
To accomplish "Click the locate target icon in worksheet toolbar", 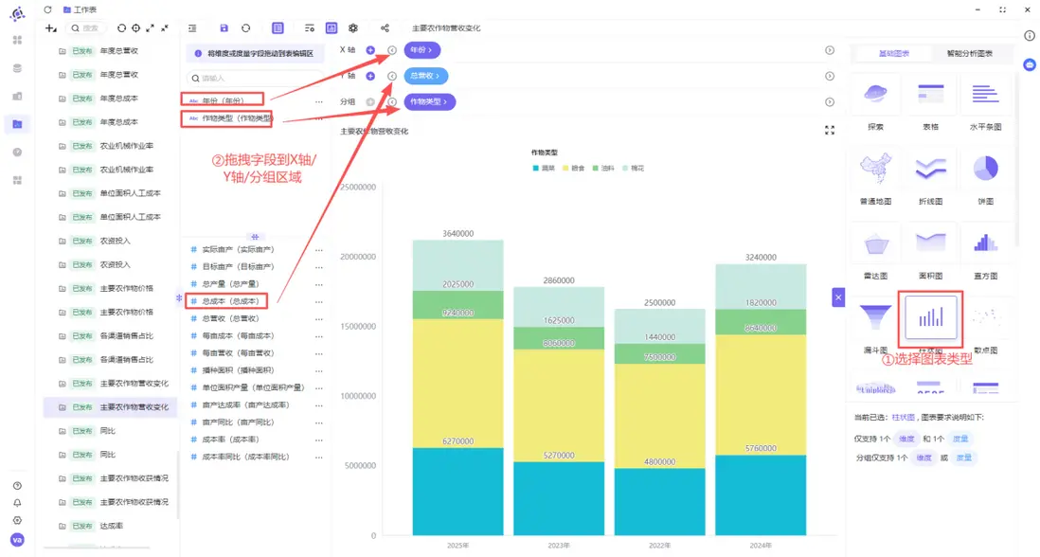I will click(x=135, y=28).
